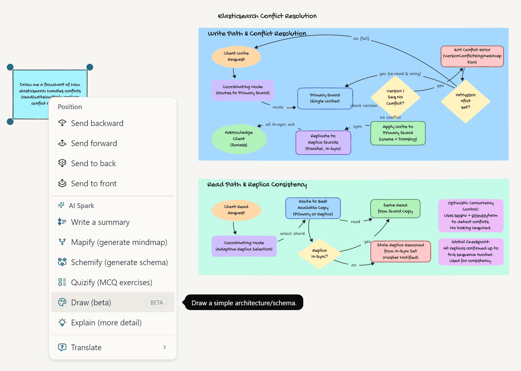The width and height of the screenshot is (521, 371).
Task: Select the Client Write Request ellipse
Action: [236, 56]
